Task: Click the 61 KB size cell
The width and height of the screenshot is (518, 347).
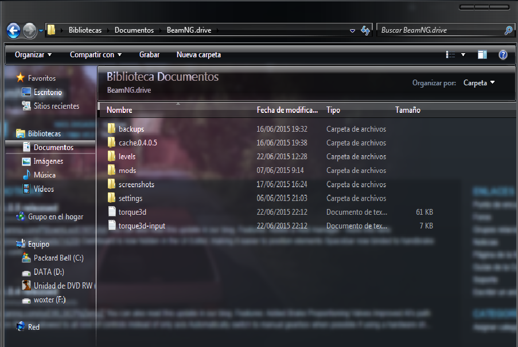Action: coord(424,212)
